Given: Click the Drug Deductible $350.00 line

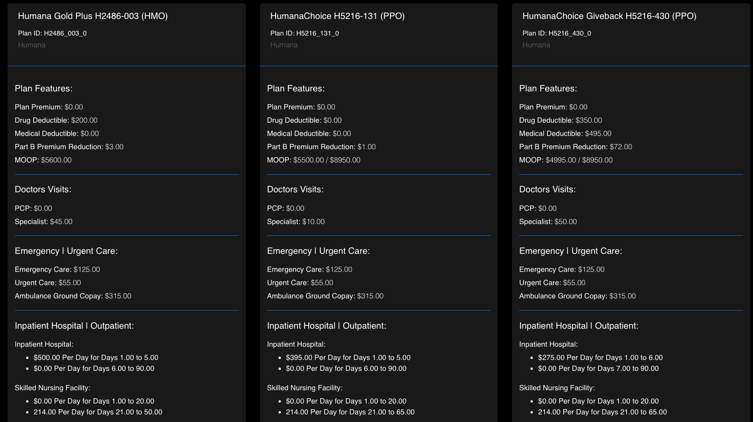Looking at the screenshot, I should point(560,120).
